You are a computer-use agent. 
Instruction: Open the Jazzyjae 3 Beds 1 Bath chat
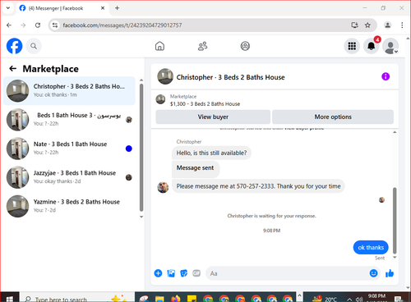[x=69, y=177]
